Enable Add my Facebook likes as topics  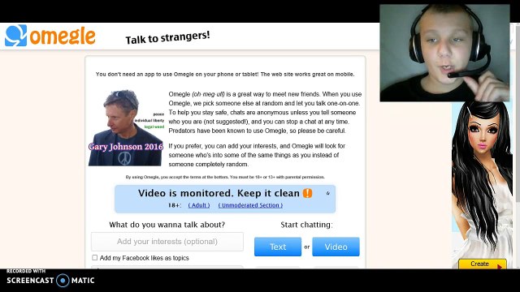click(95, 258)
